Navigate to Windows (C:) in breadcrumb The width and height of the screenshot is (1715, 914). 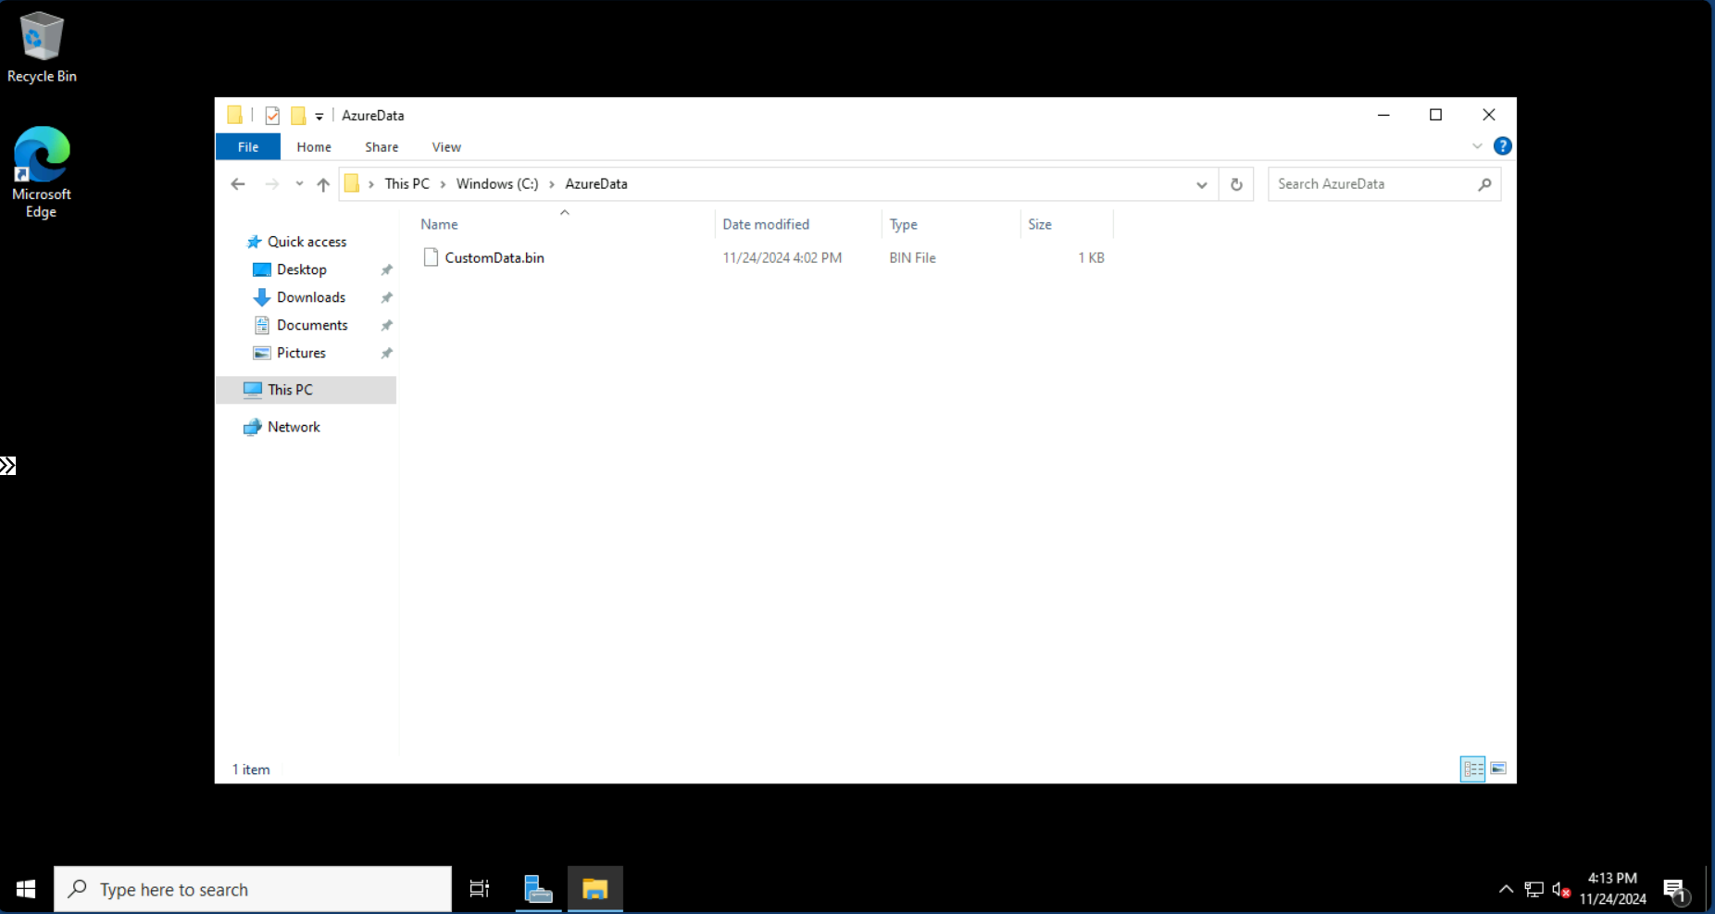point(496,184)
